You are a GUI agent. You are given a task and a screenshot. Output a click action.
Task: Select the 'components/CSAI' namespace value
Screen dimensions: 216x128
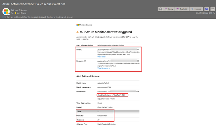(x=104, y=87)
